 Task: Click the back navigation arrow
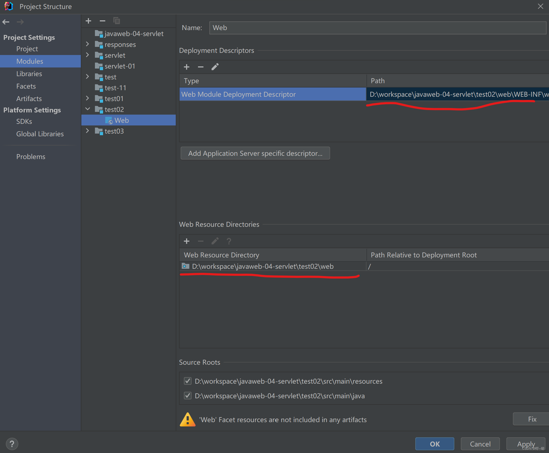click(x=6, y=22)
